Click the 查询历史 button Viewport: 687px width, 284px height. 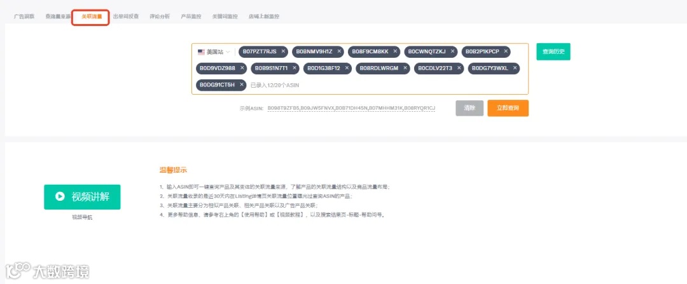coord(553,51)
